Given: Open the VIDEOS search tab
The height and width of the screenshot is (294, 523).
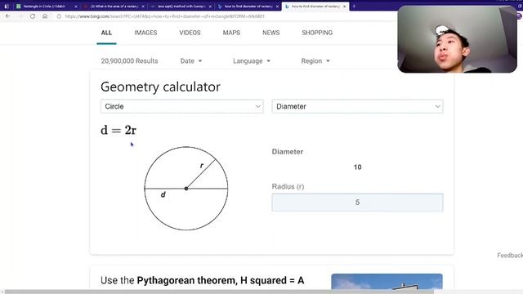Looking at the screenshot, I should tap(190, 33).
